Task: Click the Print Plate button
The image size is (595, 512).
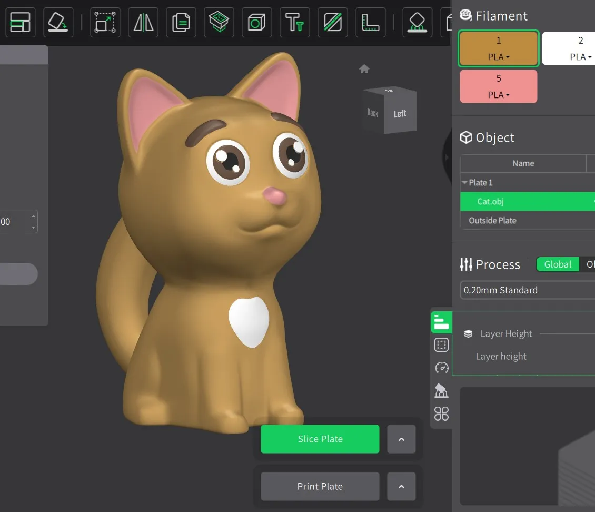Action: pos(320,486)
